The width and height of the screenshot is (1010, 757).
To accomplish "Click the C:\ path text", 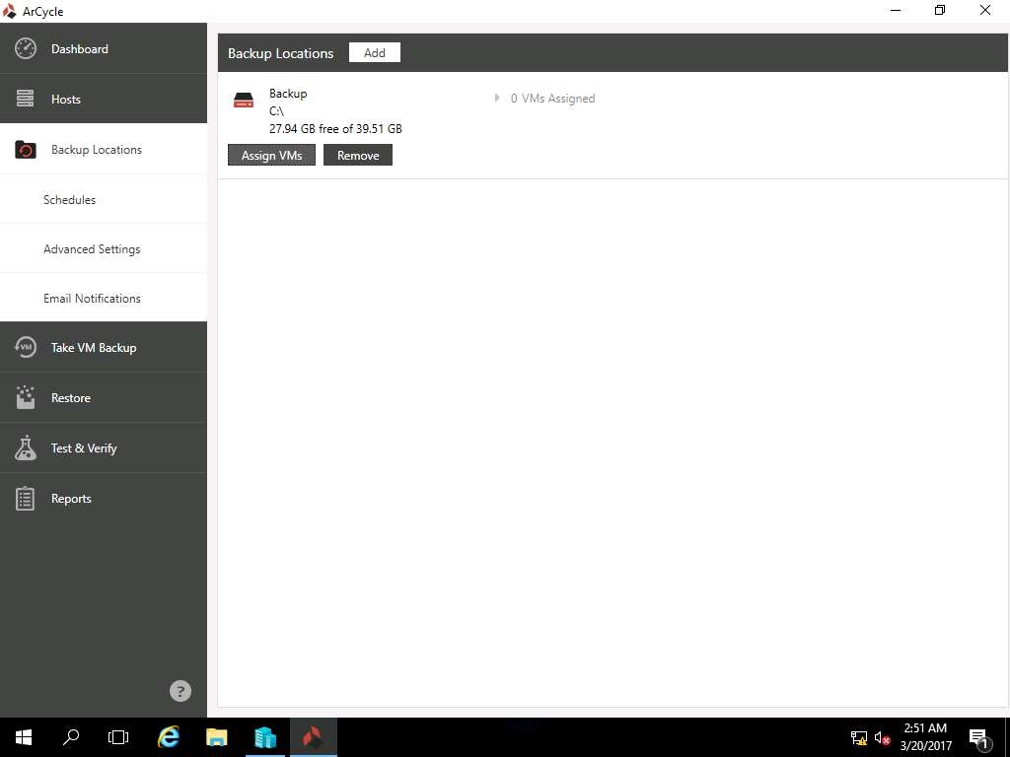I will pyautogui.click(x=276, y=111).
